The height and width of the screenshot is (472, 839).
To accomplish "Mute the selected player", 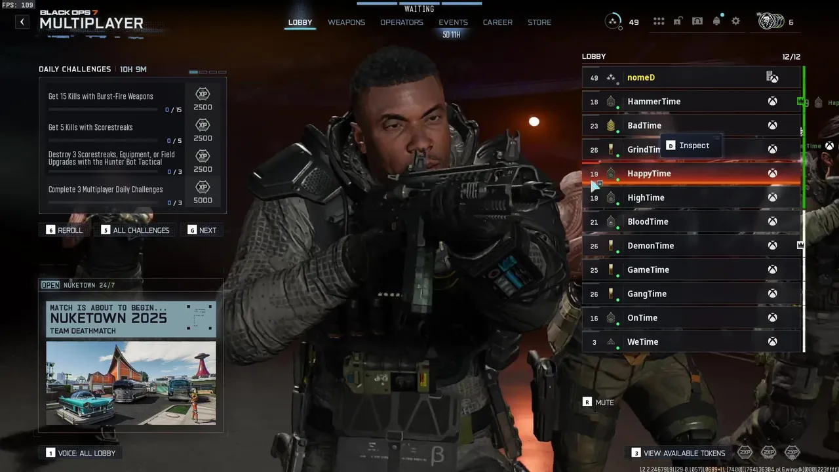I will pos(598,402).
